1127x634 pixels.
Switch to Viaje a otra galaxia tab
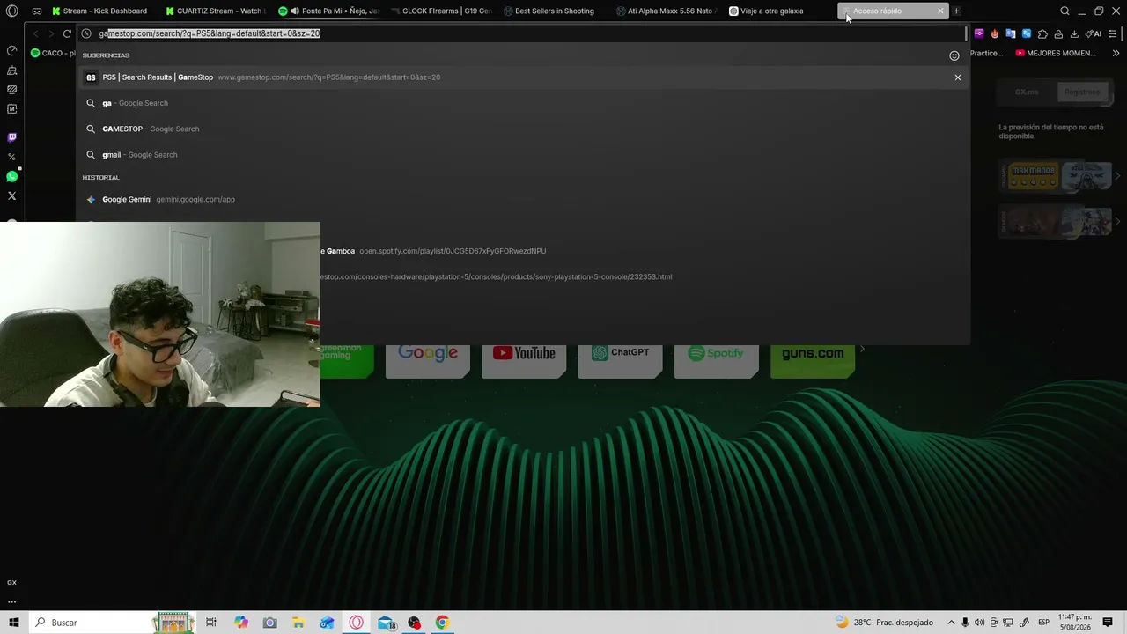coord(781,11)
